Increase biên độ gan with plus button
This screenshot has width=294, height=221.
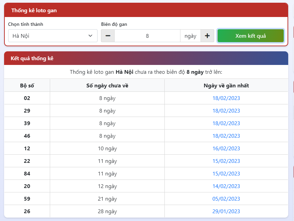pyautogui.click(x=207, y=36)
